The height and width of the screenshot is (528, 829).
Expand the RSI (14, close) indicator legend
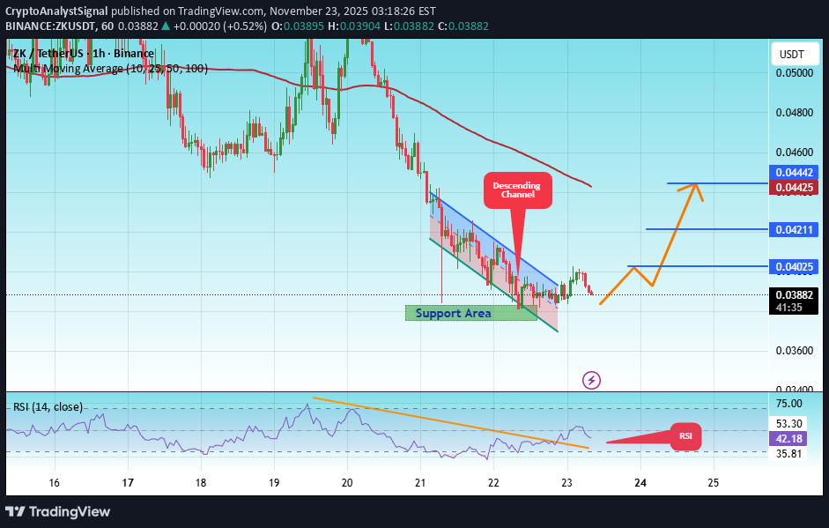coord(48,406)
